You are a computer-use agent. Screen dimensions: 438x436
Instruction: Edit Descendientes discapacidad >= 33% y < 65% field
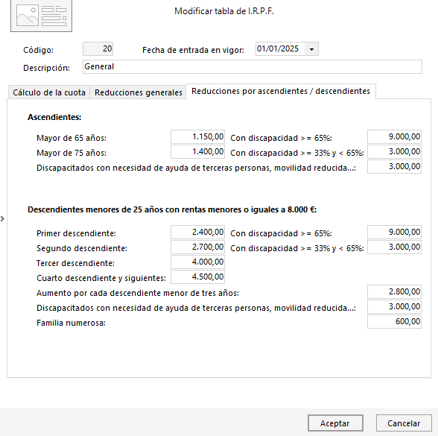pos(394,247)
